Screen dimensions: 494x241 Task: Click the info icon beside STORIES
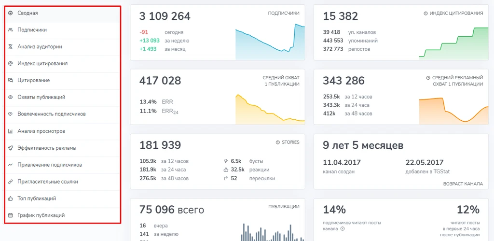277,142
